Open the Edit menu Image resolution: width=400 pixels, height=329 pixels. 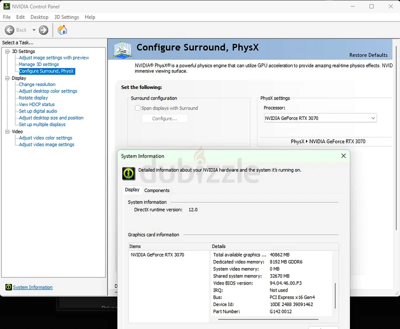(20, 17)
